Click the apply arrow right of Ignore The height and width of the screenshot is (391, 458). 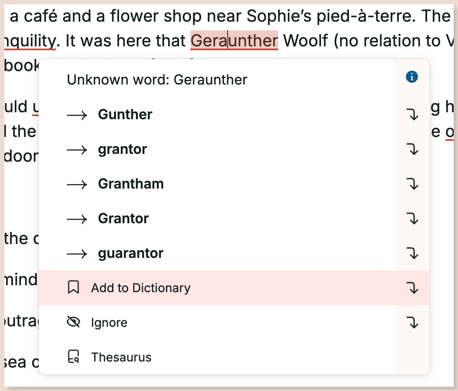(x=412, y=323)
